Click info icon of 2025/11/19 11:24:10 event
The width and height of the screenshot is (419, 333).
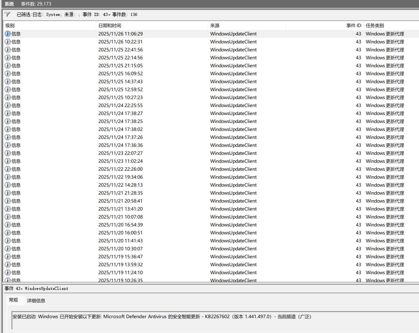[x=8, y=273]
